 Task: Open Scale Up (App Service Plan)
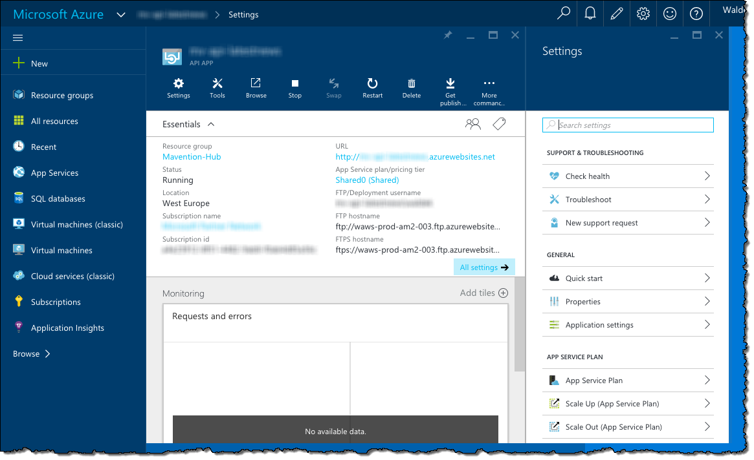click(x=628, y=404)
